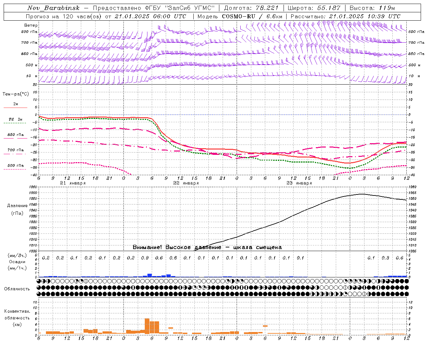
Task: Click the Прогноз на 120 часа(ов) text
Action: pos(64,16)
